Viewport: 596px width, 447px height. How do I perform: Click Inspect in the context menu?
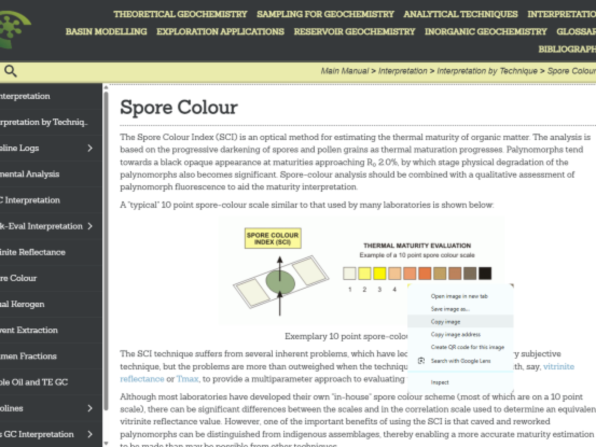(440, 382)
